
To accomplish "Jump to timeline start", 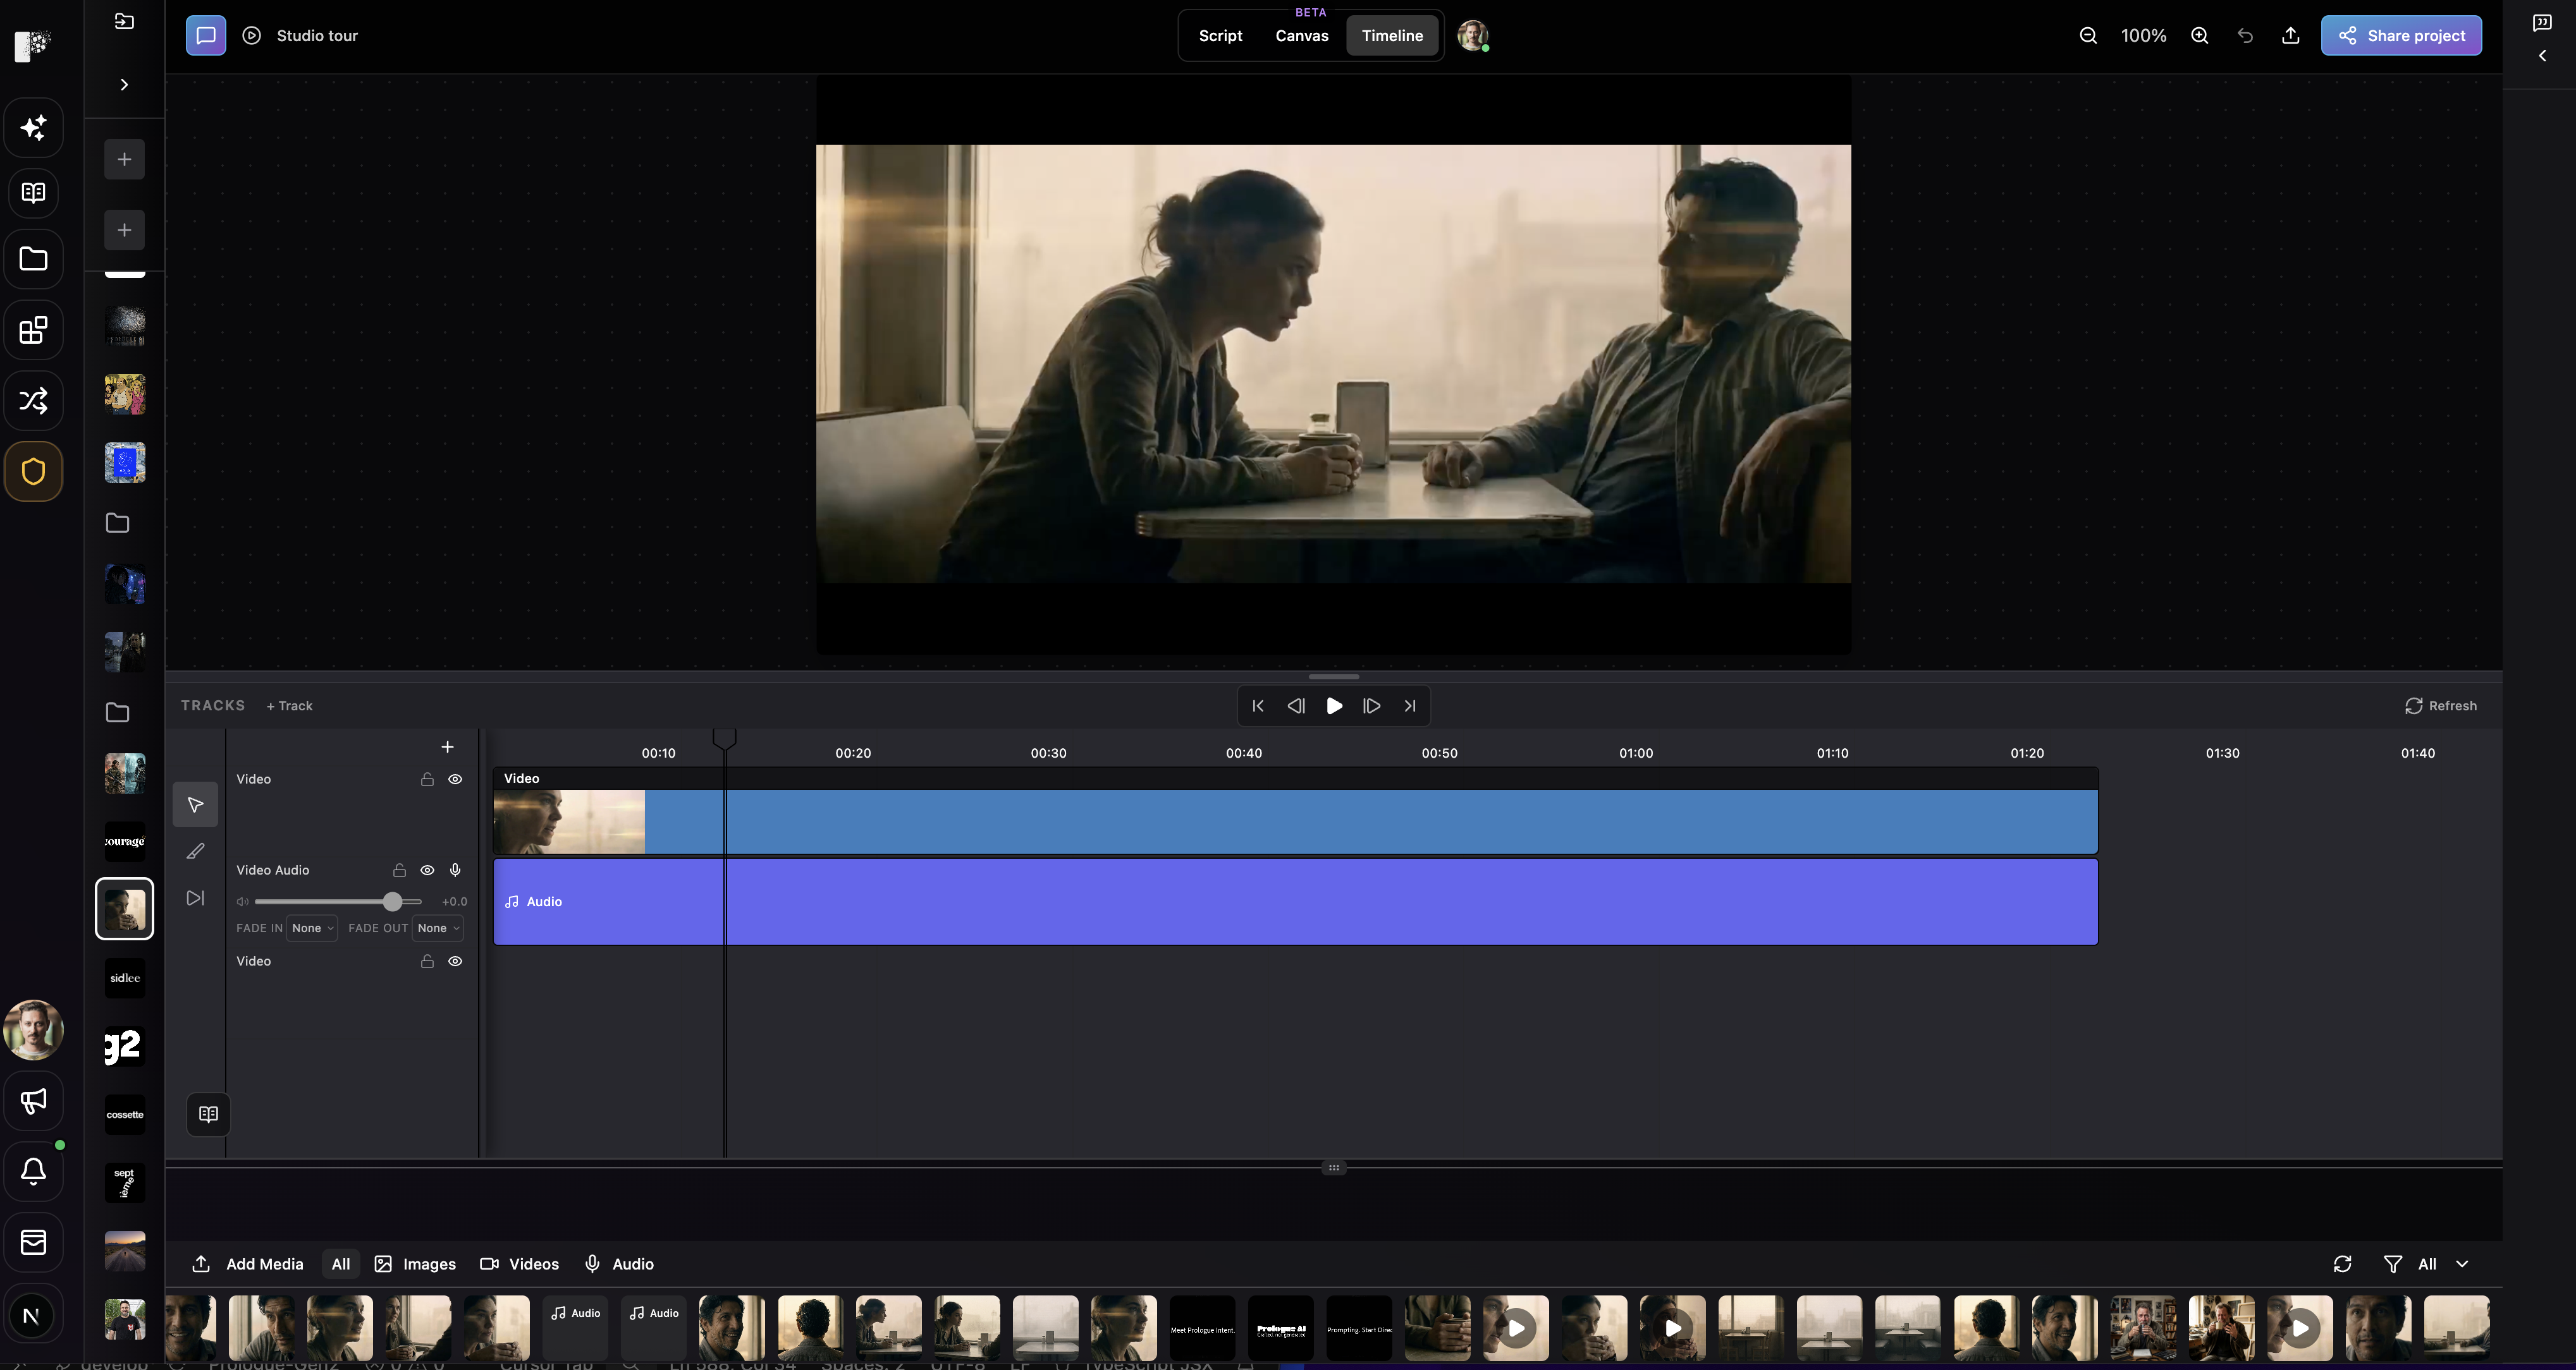I will coord(1258,705).
